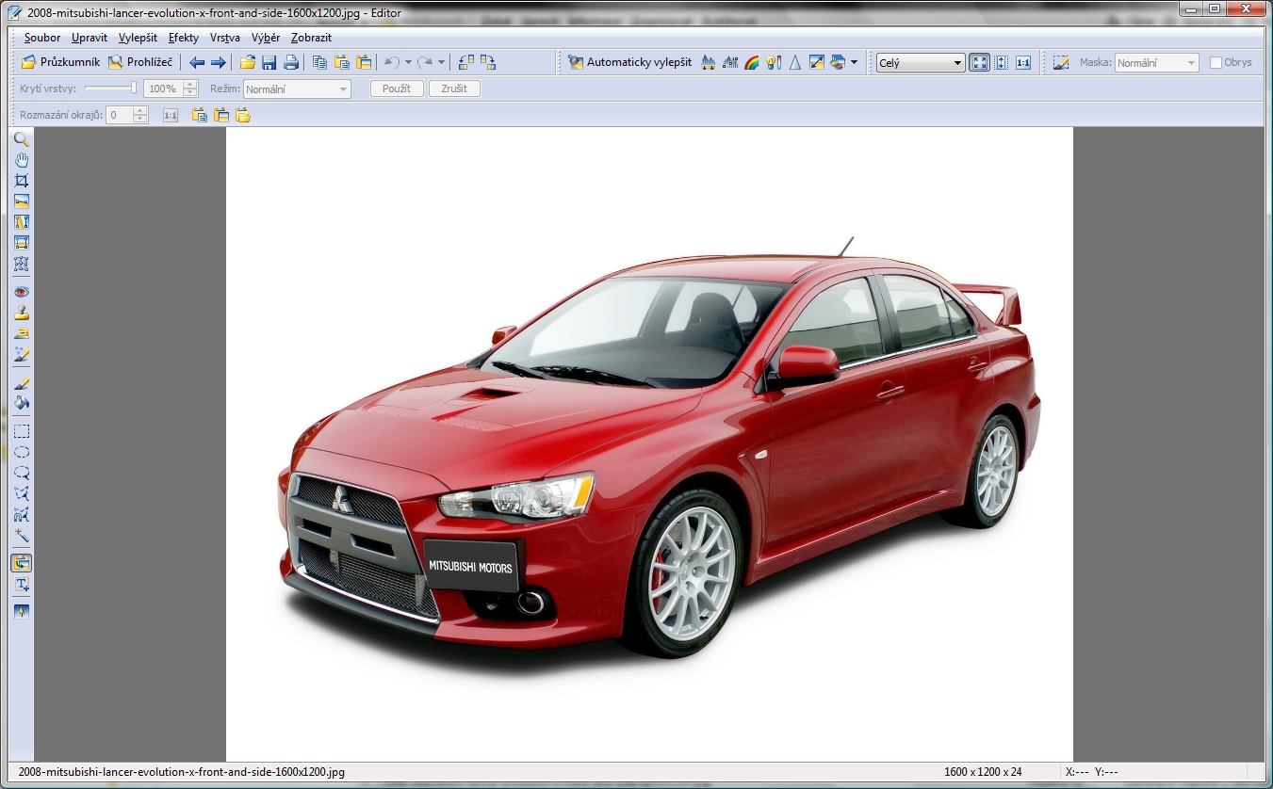1273x789 pixels.
Task: Expand the Undo history dropdown arrow
Action: coord(408,63)
